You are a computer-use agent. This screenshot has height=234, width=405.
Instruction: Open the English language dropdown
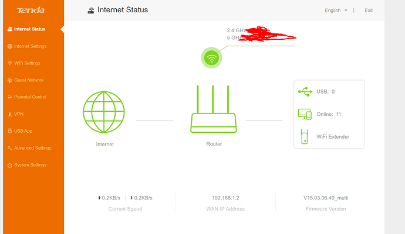[336, 11]
